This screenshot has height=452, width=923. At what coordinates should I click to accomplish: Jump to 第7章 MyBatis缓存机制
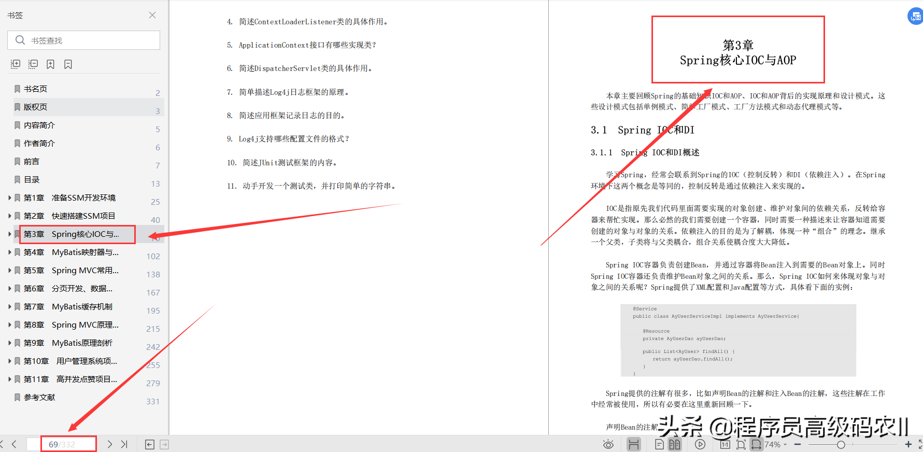pos(68,306)
